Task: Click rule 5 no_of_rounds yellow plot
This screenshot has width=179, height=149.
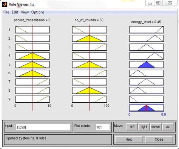Action: 89,65
